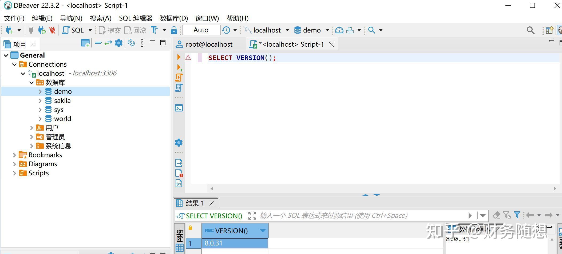Open the 帮助(H) menu
Screen dimensions: 562x254
click(238, 18)
